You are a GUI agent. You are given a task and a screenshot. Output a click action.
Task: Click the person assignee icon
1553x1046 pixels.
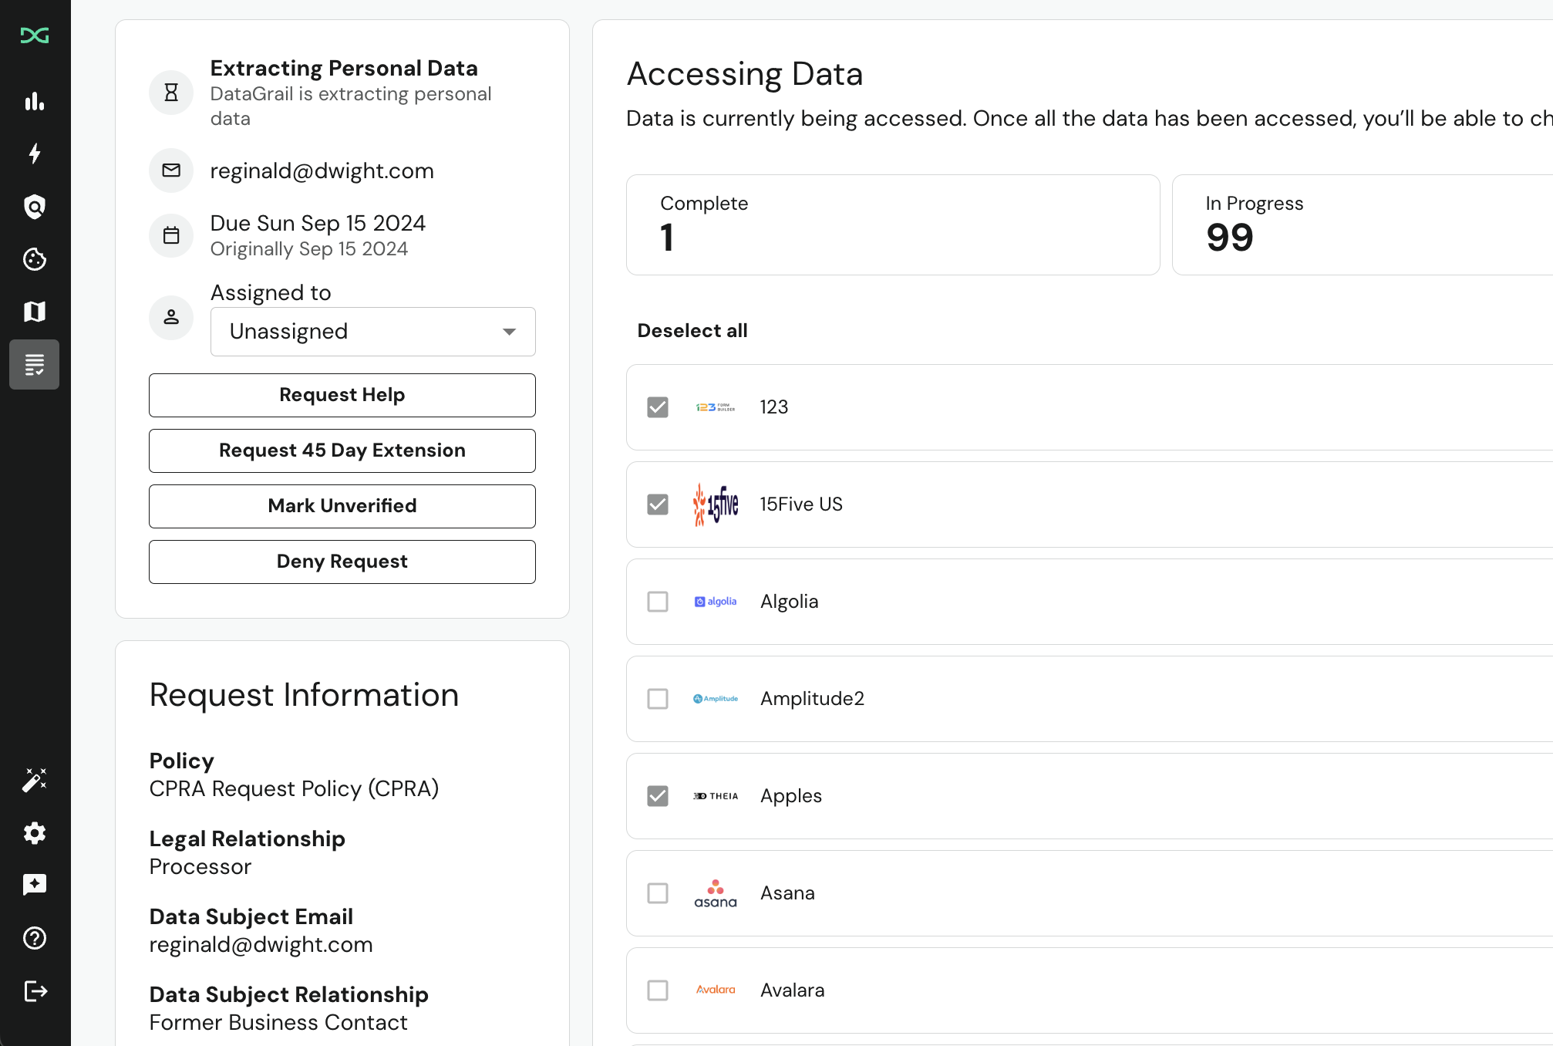pyautogui.click(x=171, y=317)
